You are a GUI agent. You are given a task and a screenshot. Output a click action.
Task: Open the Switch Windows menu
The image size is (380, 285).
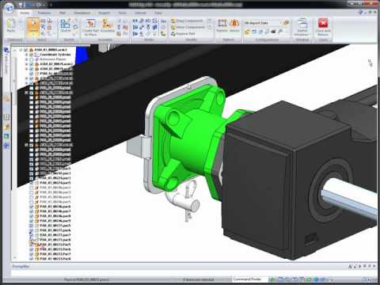[302, 27]
